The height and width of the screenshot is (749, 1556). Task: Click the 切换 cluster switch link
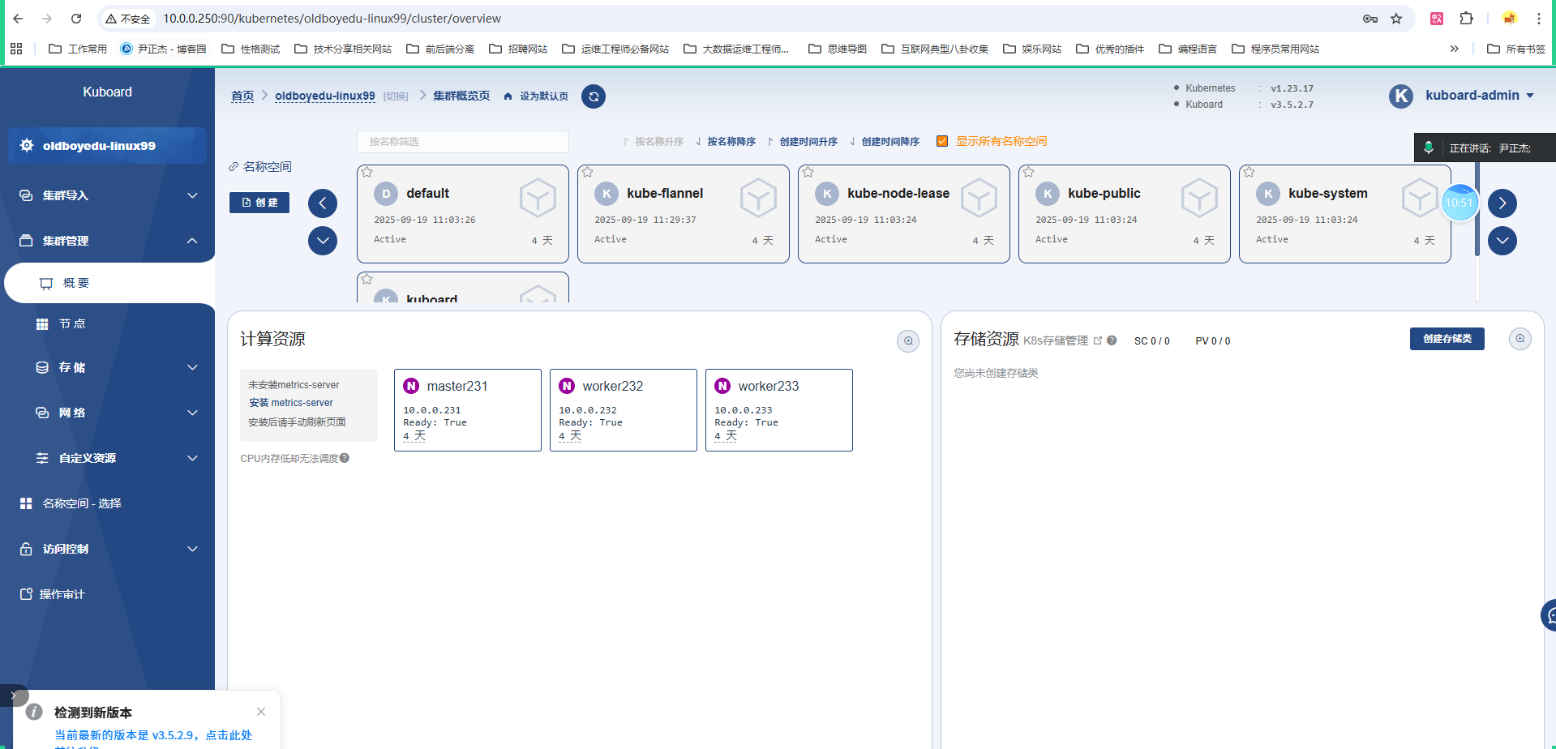point(396,96)
